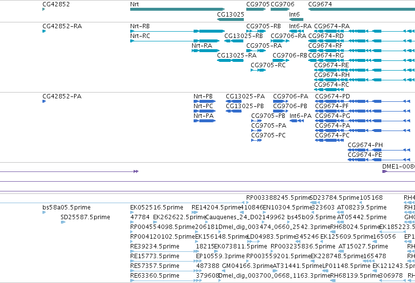
Task: Select transcript Nrt-RC
Action: coord(175,41)
